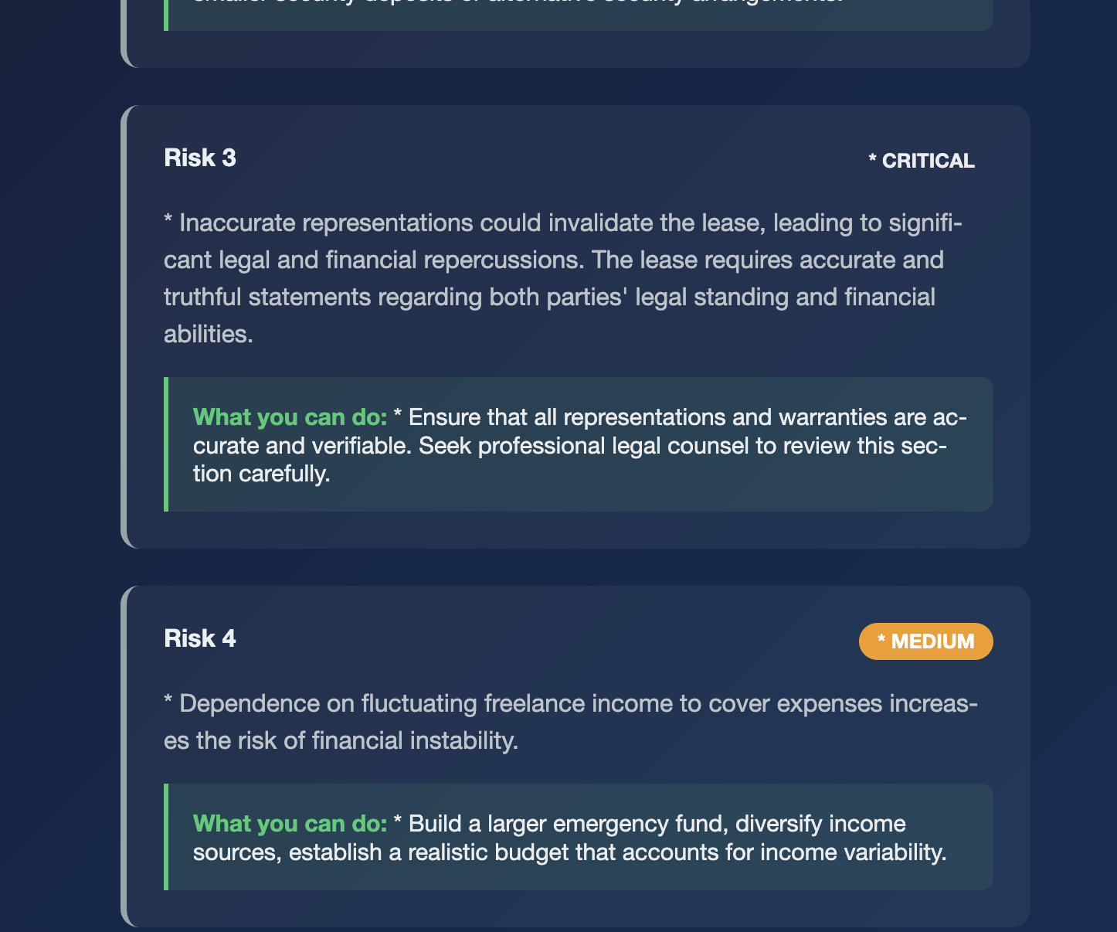Click the Risk 4 card background
This screenshot has height=932, width=1117.
(x=575, y=757)
